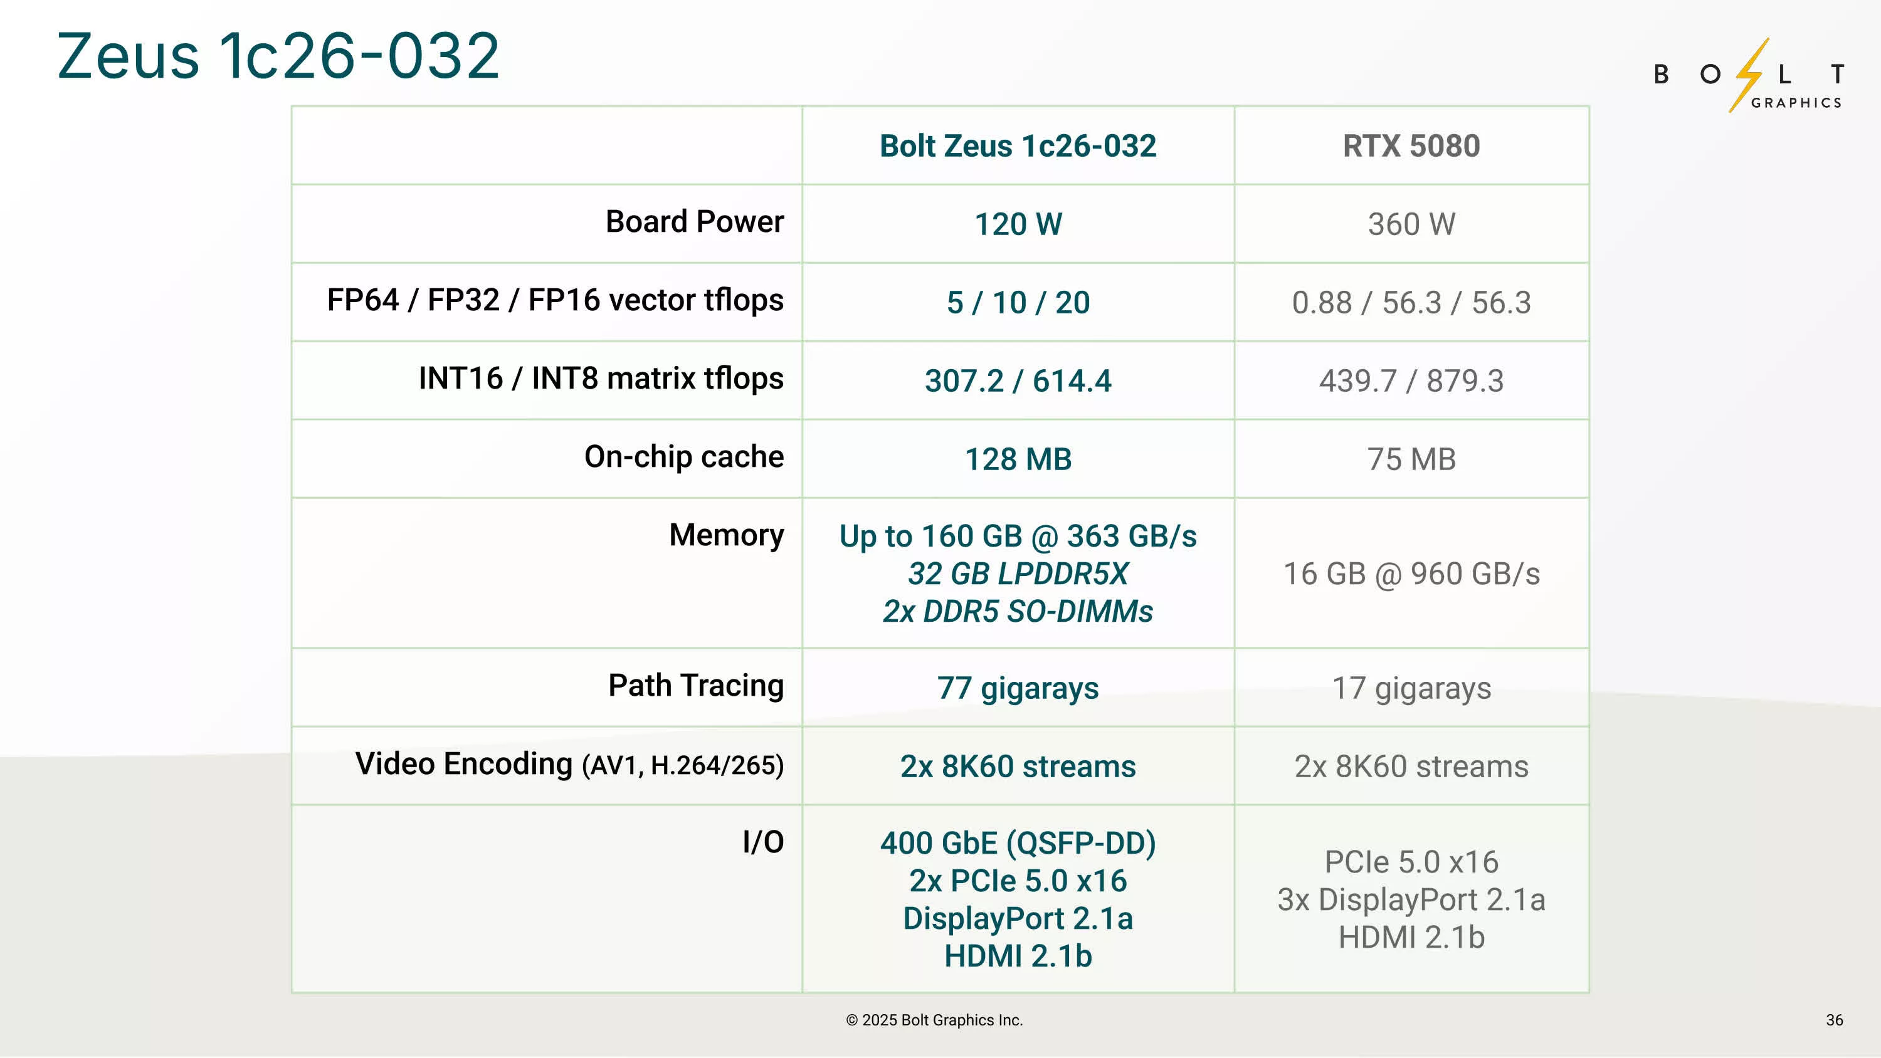Click the 128 MB cache value

click(x=1018, y=460)
